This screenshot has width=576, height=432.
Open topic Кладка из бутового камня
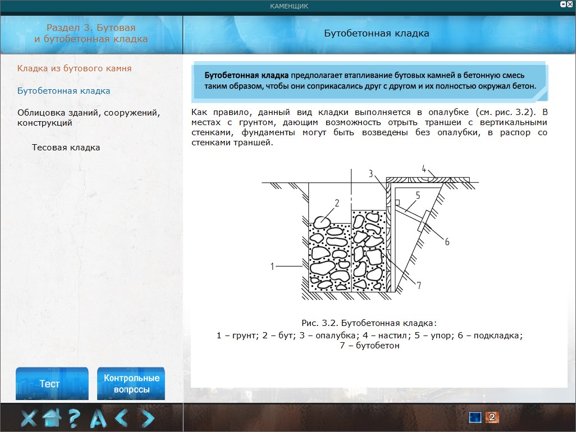click(x=74, y=68)
